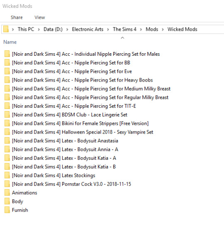The height and width of the screenshot is (225, 224).
Task: Click name 'Acc - Nipple Piercing Set for Eve'
Action: click(x=97, y=72)
